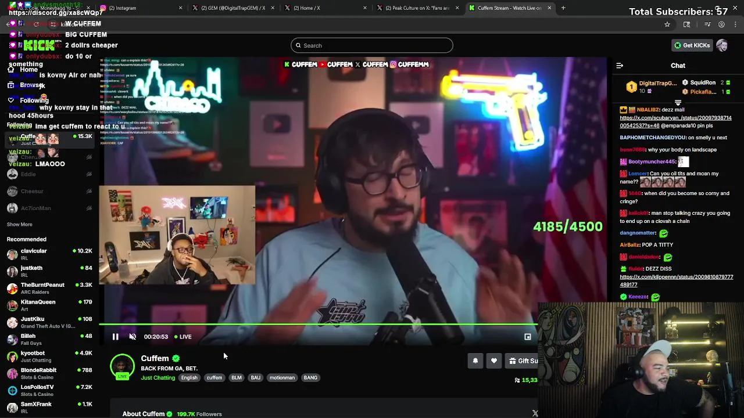Viewport: 744px width, 418px height.
Task: Open the user profile avatar menu
Action: click(x=722, y=45)
